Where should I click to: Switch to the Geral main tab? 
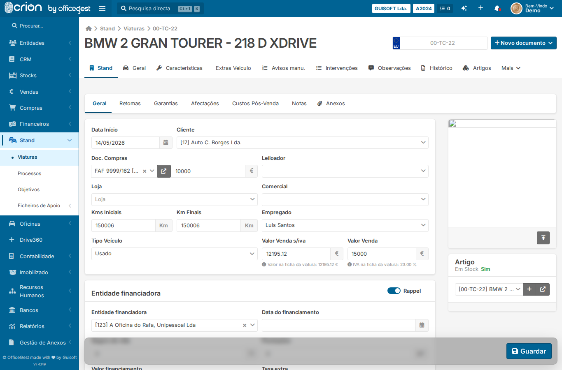(134, 68)
